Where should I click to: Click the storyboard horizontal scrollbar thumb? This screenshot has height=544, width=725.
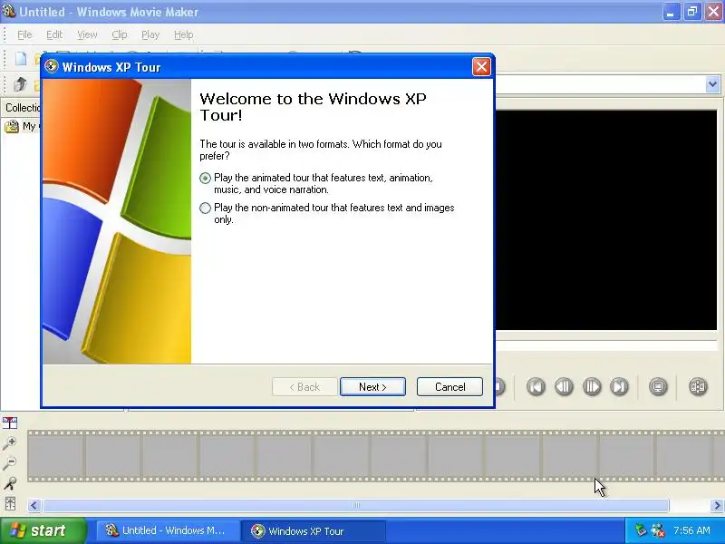356,505
